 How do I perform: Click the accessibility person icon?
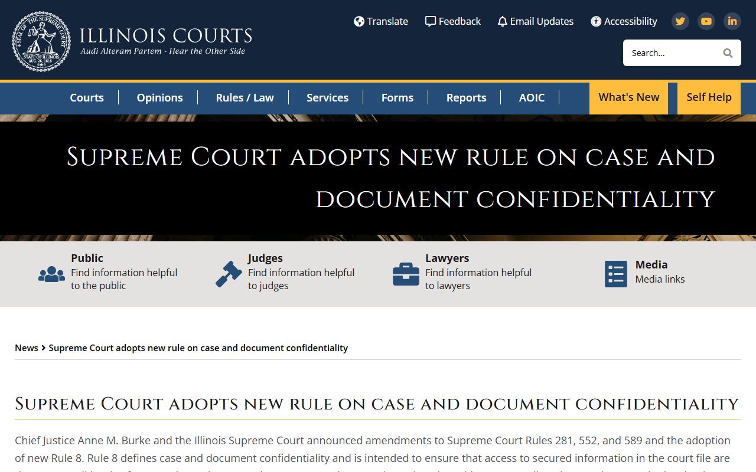coord(596,21)
